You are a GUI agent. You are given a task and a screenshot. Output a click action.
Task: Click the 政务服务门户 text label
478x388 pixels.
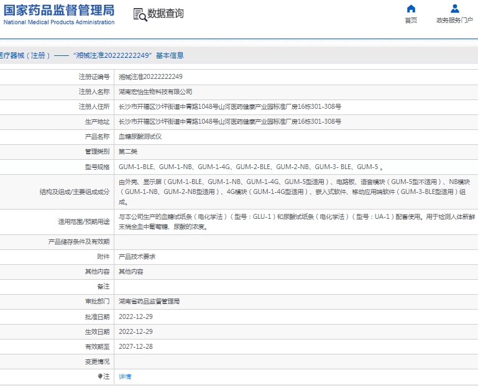tap(455, 20)
